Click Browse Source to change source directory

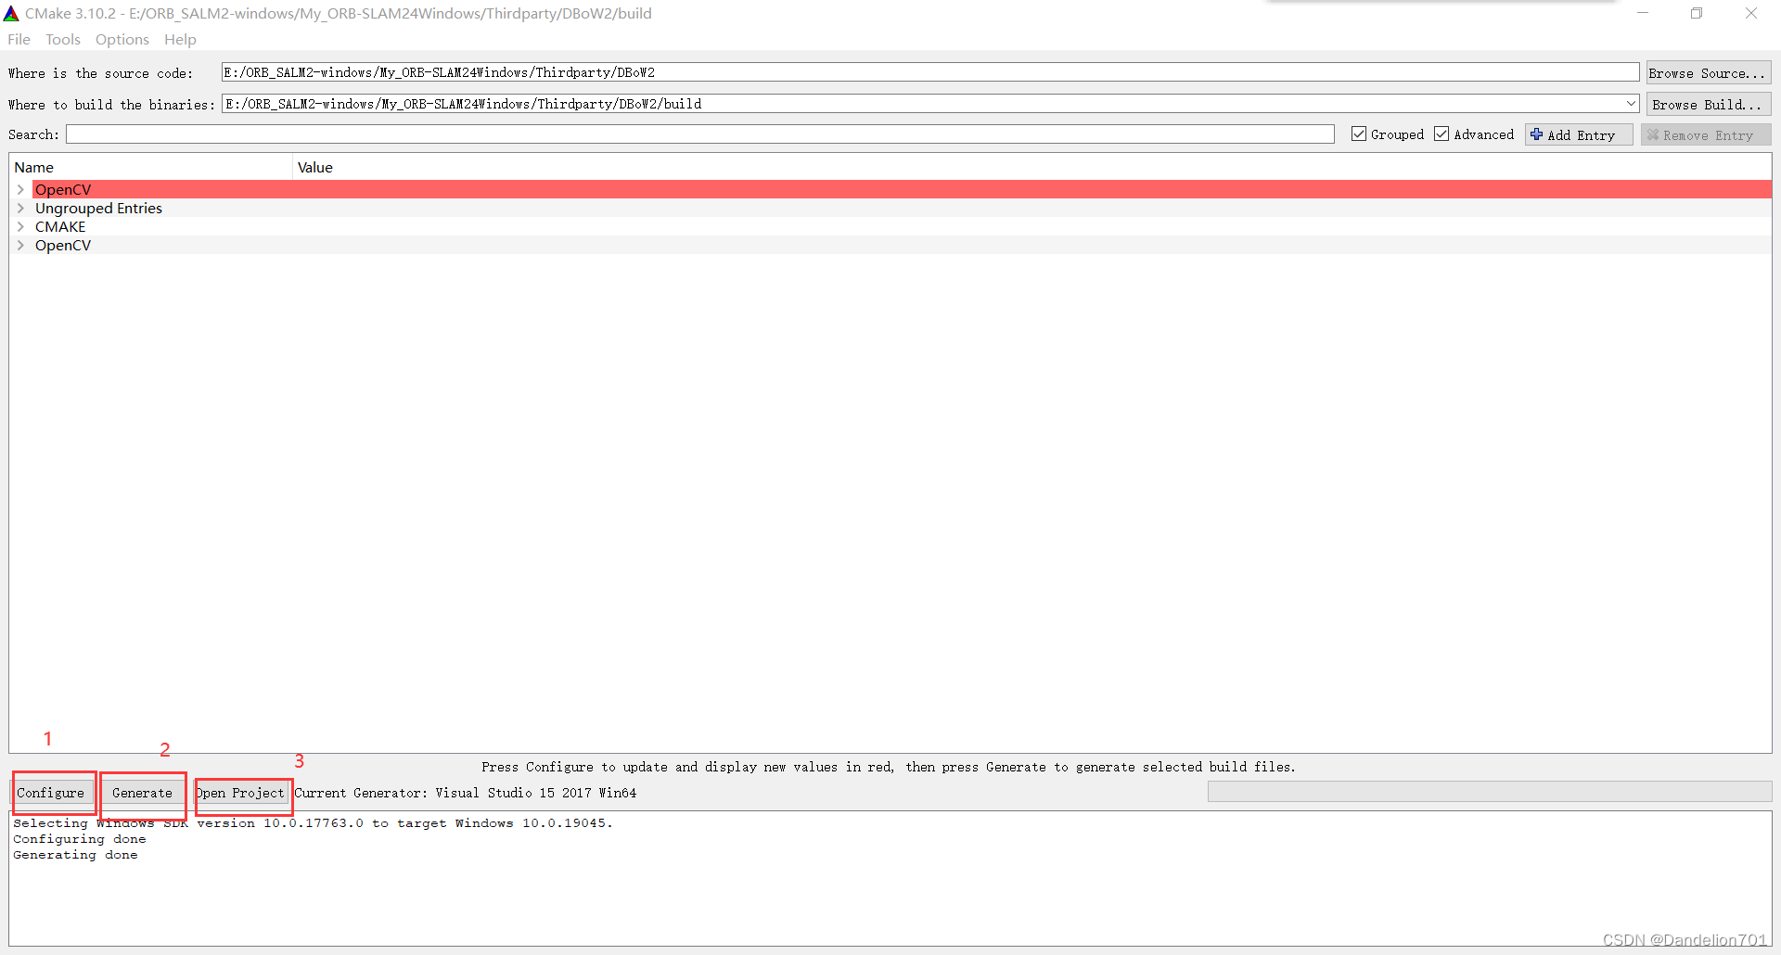(x=1708, y=72)
